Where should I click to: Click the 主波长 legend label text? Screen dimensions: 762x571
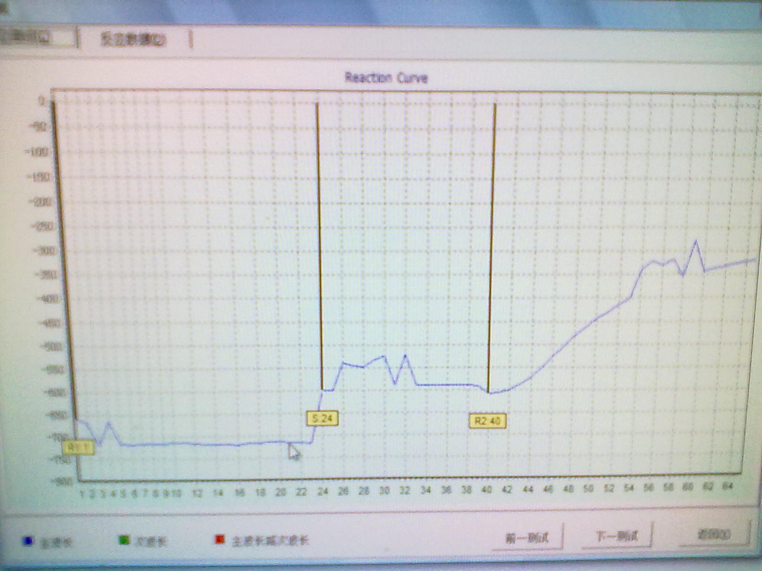point(56,542)
